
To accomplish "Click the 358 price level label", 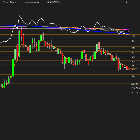I will pyautogui.click(x=133, y=69).
